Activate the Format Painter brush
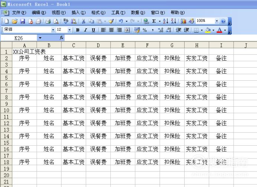Image resolution: width=257 pixels, height=187 pixels. coord(111,21)
